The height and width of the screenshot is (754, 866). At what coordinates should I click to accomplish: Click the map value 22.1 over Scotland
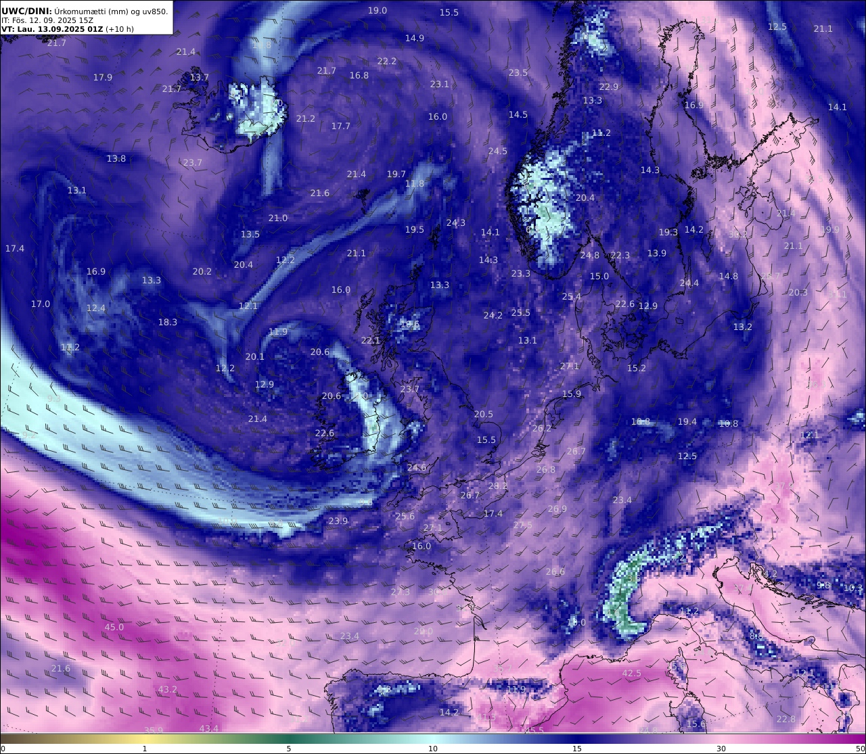click(x=371, y=340)
